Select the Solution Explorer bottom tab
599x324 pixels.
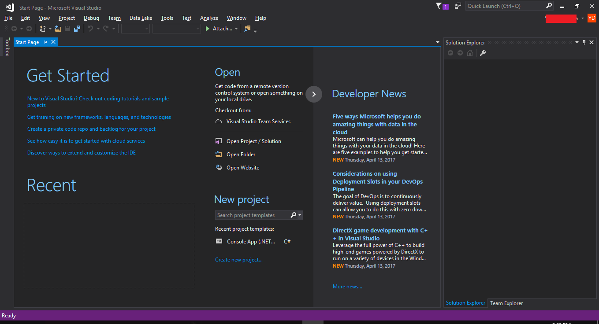coord(465,303)
